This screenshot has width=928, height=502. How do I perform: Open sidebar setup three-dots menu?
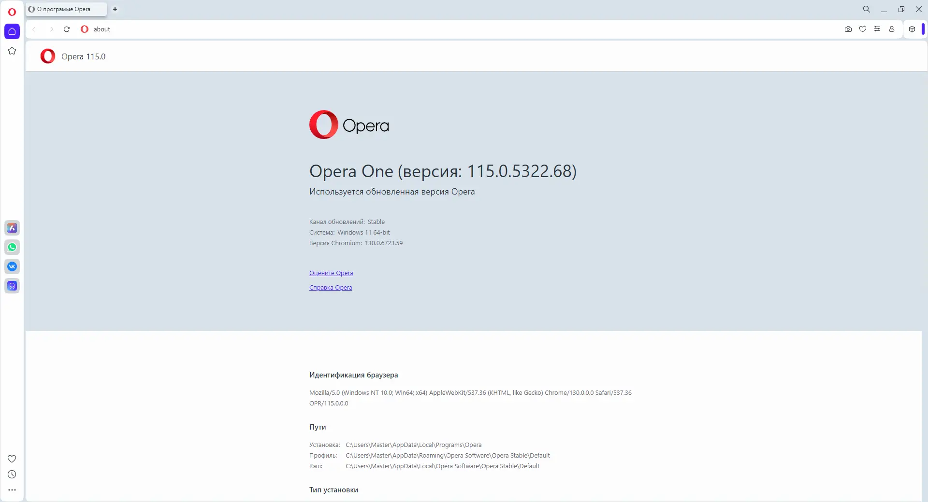click(x=12, y=490)
